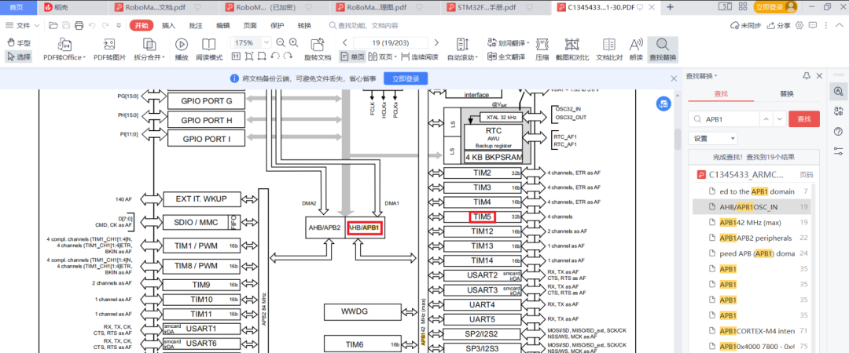This screenshot has width=849, height=353.
Task: Switch to single page (单页) view
Action: (x=353, y=57)
